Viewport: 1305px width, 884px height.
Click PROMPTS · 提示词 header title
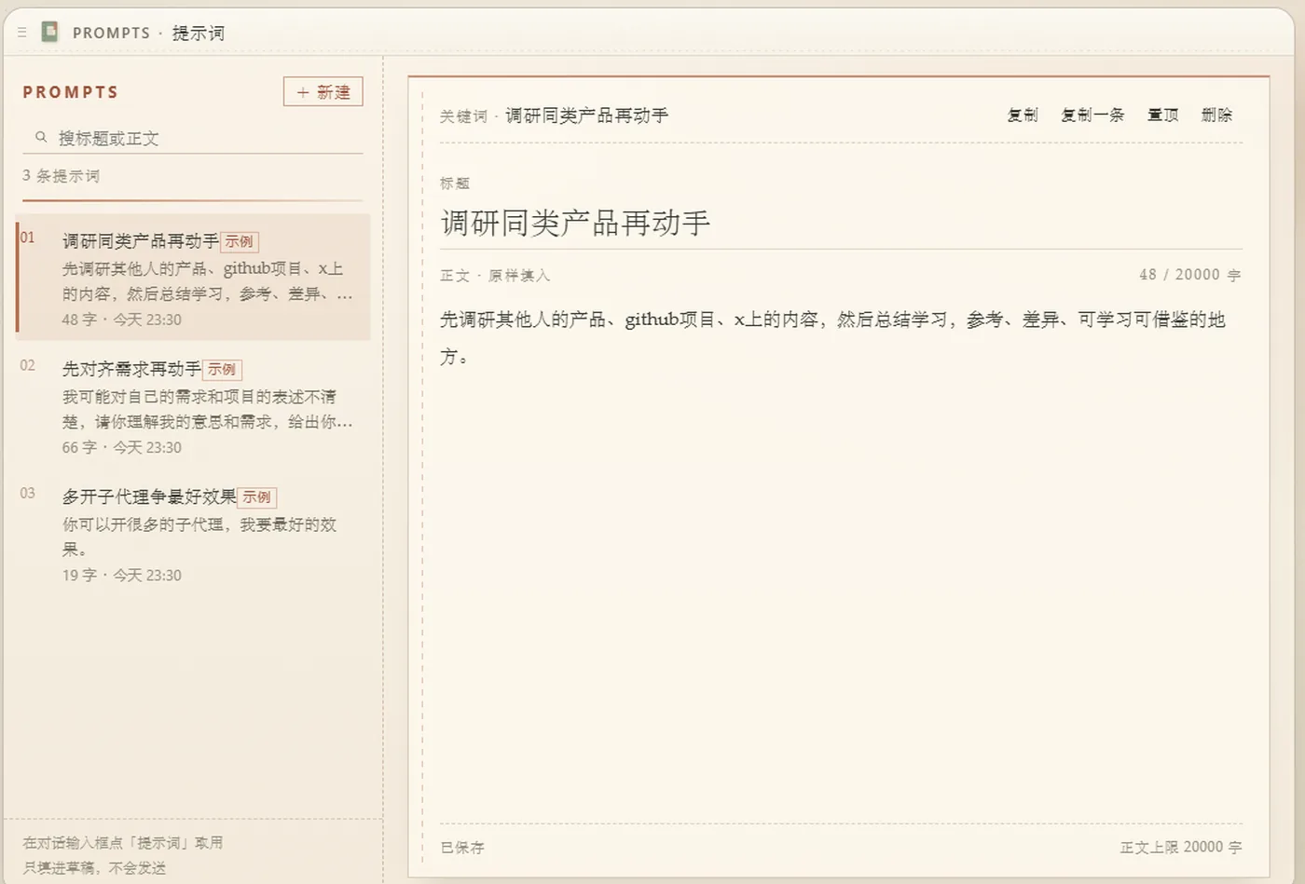[149, 33]
